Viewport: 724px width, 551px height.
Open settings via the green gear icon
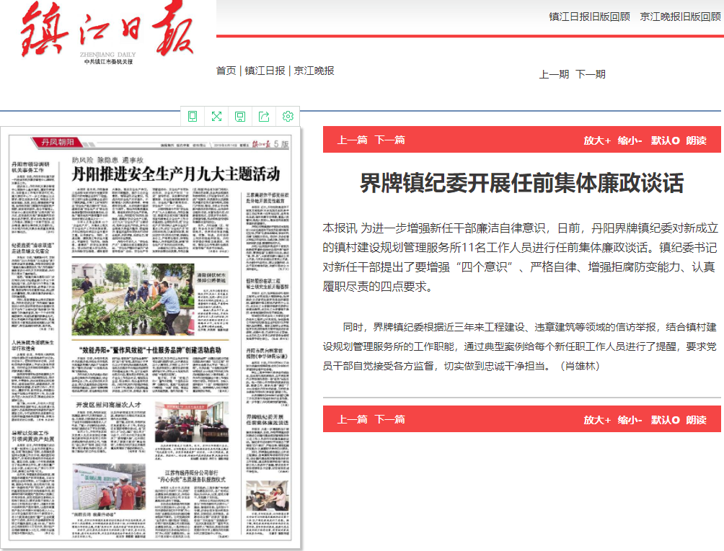[x=288, y=117]
